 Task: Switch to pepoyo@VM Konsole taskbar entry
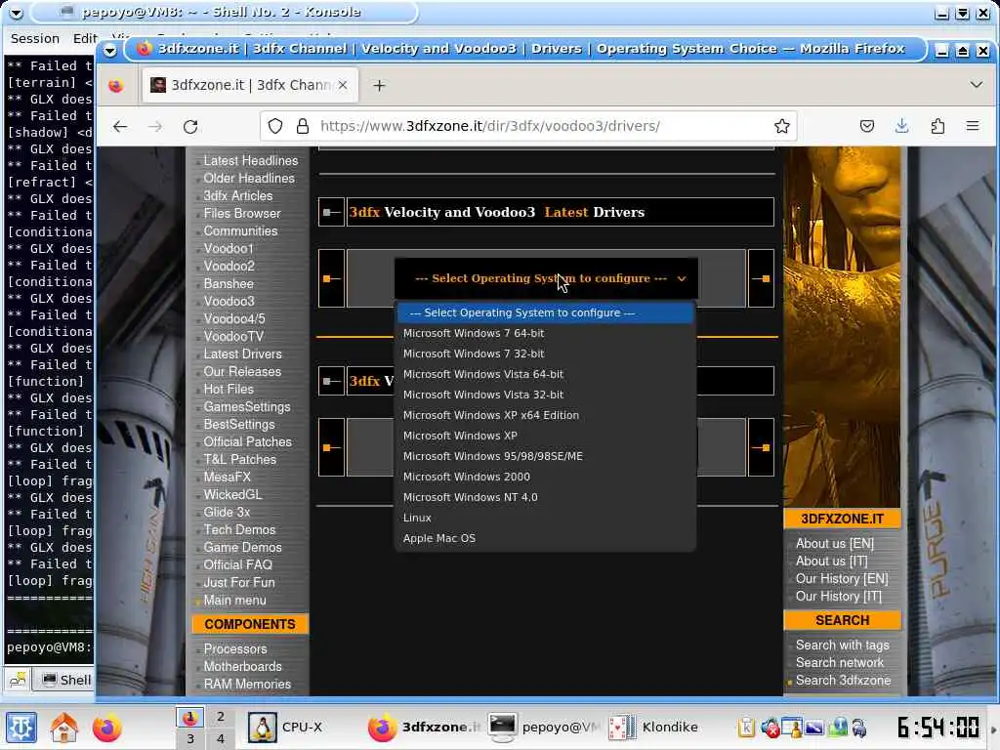(x=545, y=727)
